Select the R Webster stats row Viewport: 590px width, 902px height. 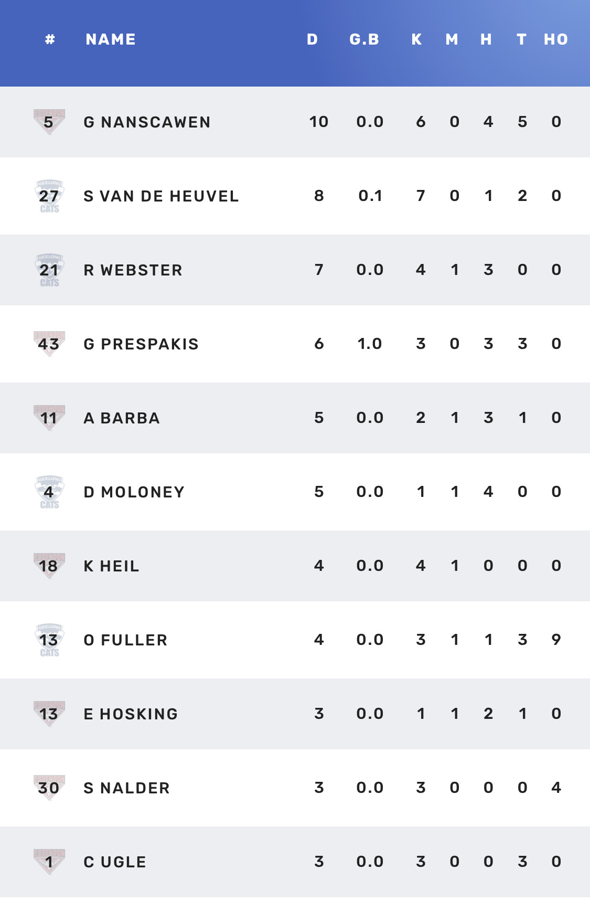[x=295, y=270]
